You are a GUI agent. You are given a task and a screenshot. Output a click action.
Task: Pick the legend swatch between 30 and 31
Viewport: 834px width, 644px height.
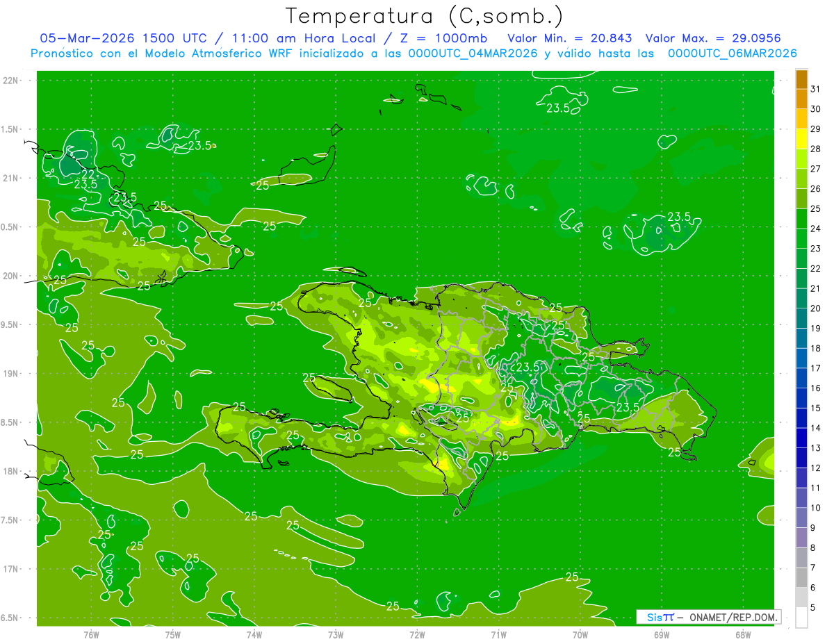801,99
